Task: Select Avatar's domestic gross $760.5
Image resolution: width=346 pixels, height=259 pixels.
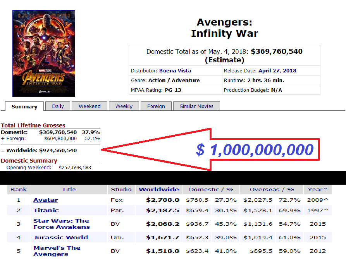Action: coord(197,200)
